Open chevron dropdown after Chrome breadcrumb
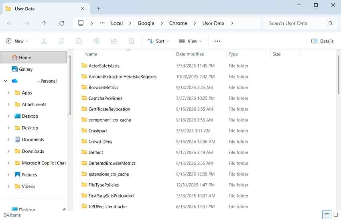The image size is (341, 219). point(195,23)
